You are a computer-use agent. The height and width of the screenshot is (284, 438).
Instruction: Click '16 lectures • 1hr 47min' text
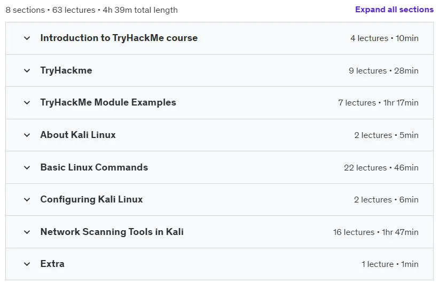coord(376,232)
